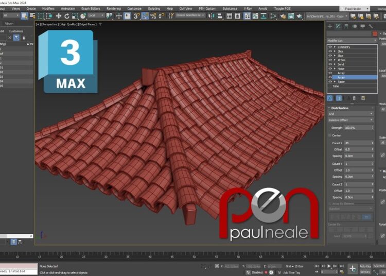Open Schematic View icon
The image size is (386, 276).
(x=264, y=16)
